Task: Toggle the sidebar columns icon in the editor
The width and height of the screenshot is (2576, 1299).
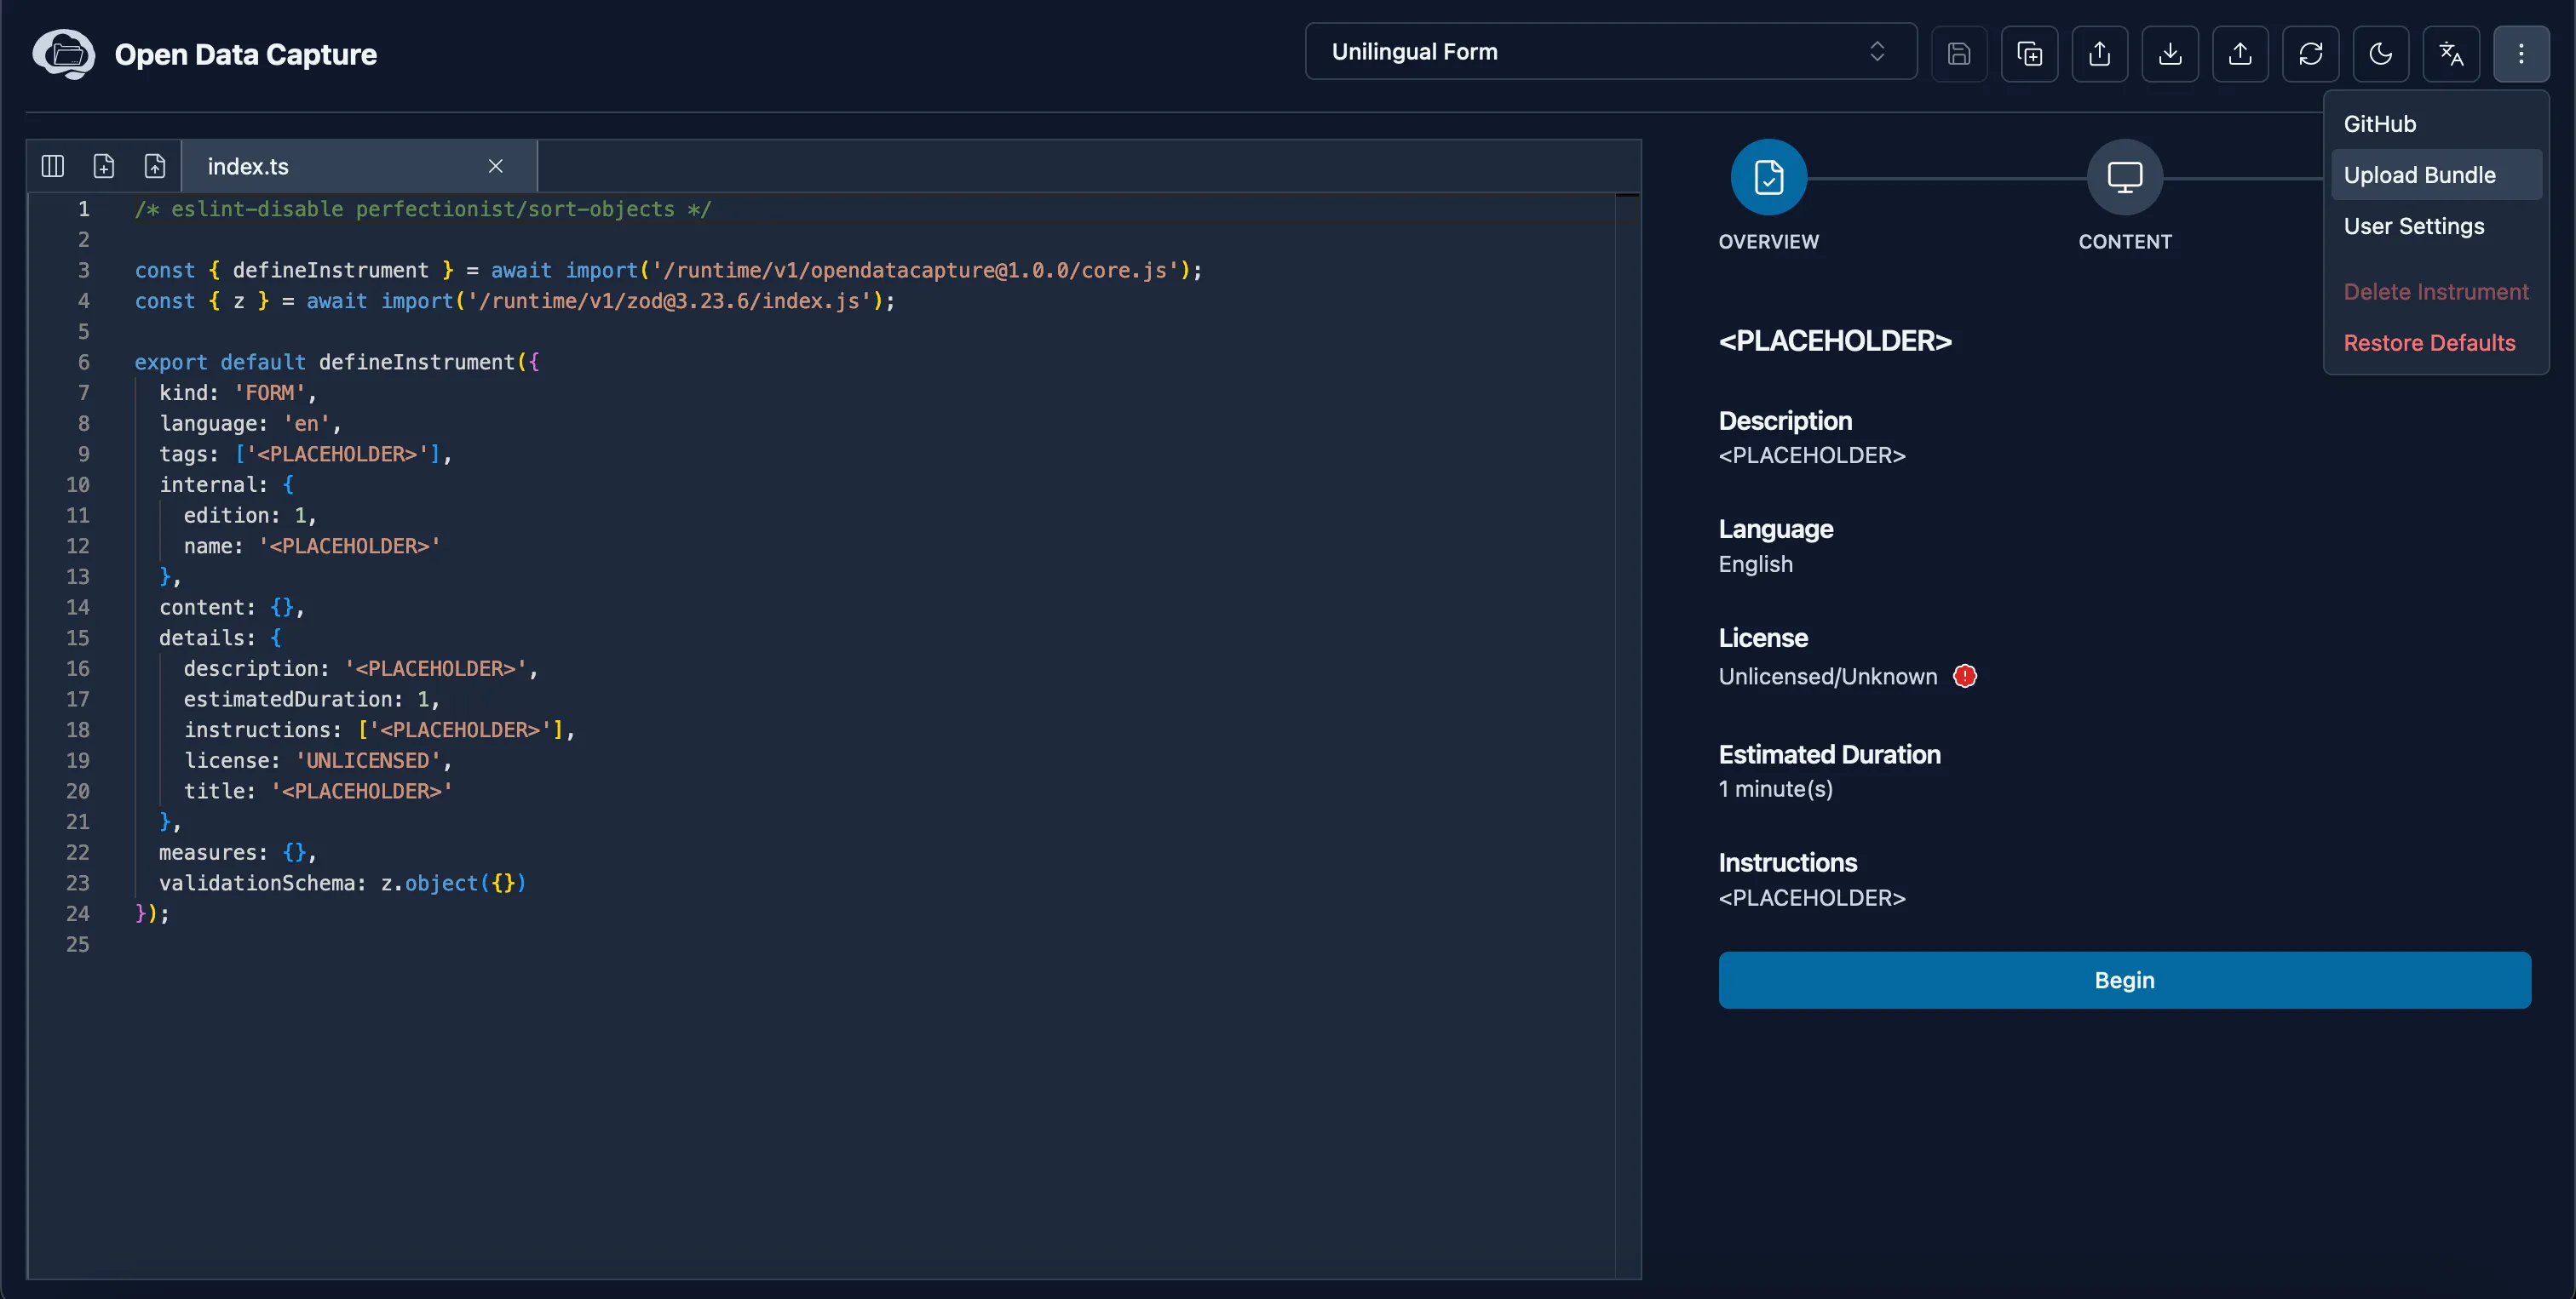Action: 53,166
